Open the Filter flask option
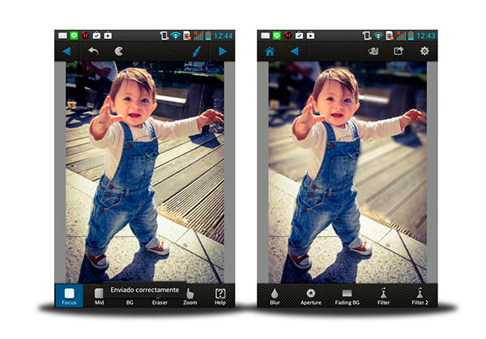Viewport: 486px width, 339px height. (x=383, y=297)
